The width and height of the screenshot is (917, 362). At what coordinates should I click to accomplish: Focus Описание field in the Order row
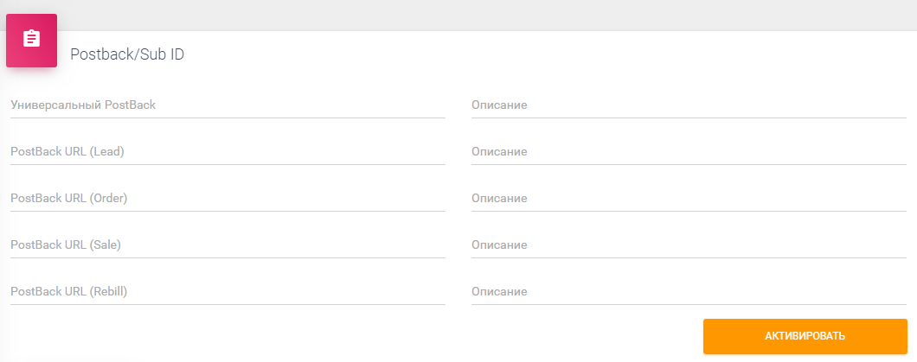pyautogui.click(x=689, y=199)
